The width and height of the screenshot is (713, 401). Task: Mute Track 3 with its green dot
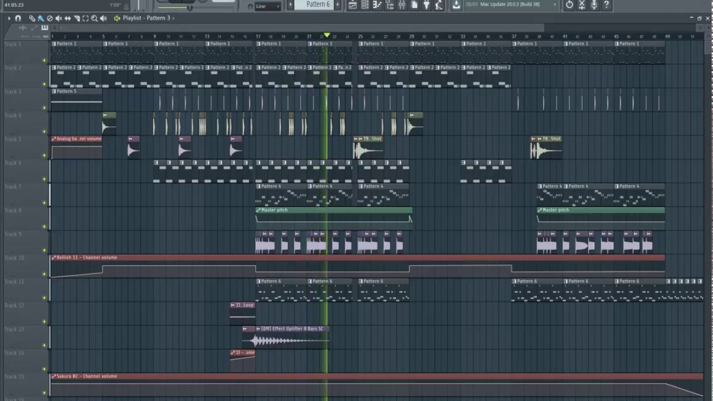tap(45, 108)
